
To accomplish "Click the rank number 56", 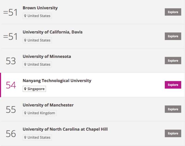I will click(x=11, y=134).
